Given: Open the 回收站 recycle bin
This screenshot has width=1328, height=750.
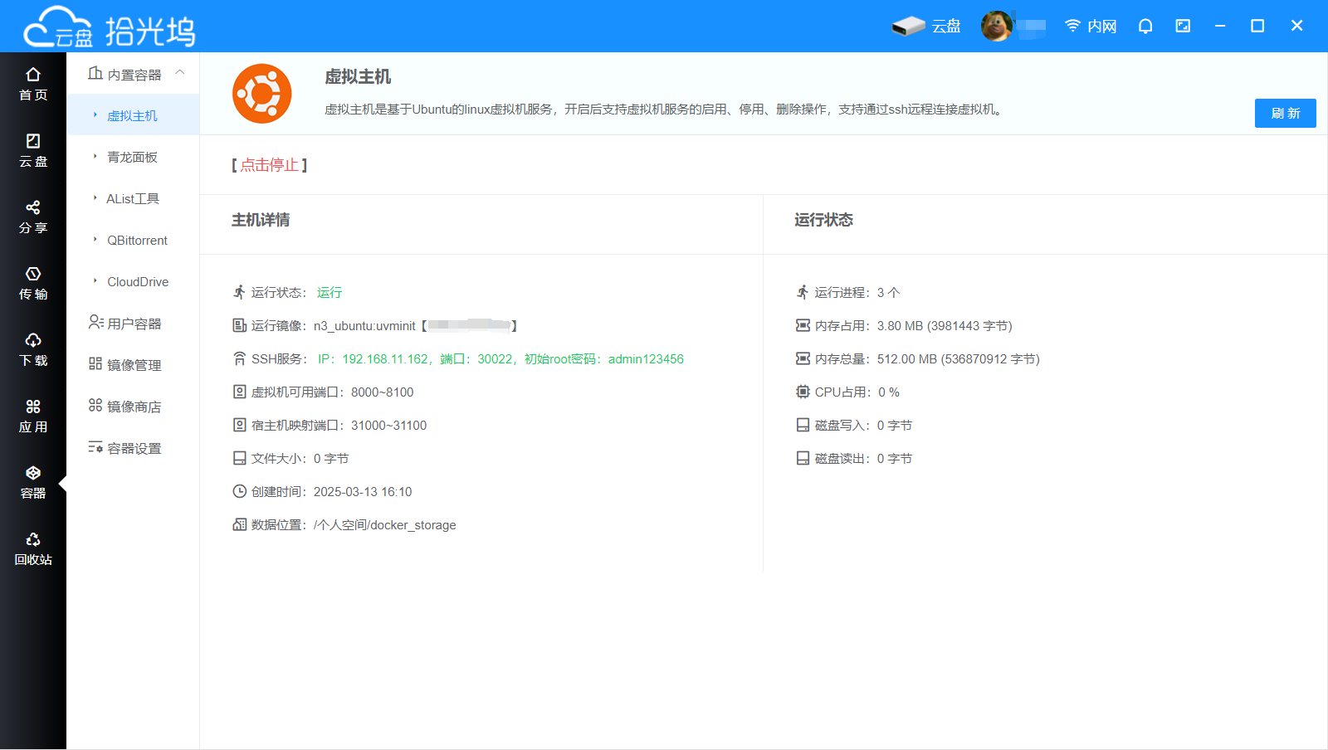Looking at the screenshot, I should pos(33,549).
